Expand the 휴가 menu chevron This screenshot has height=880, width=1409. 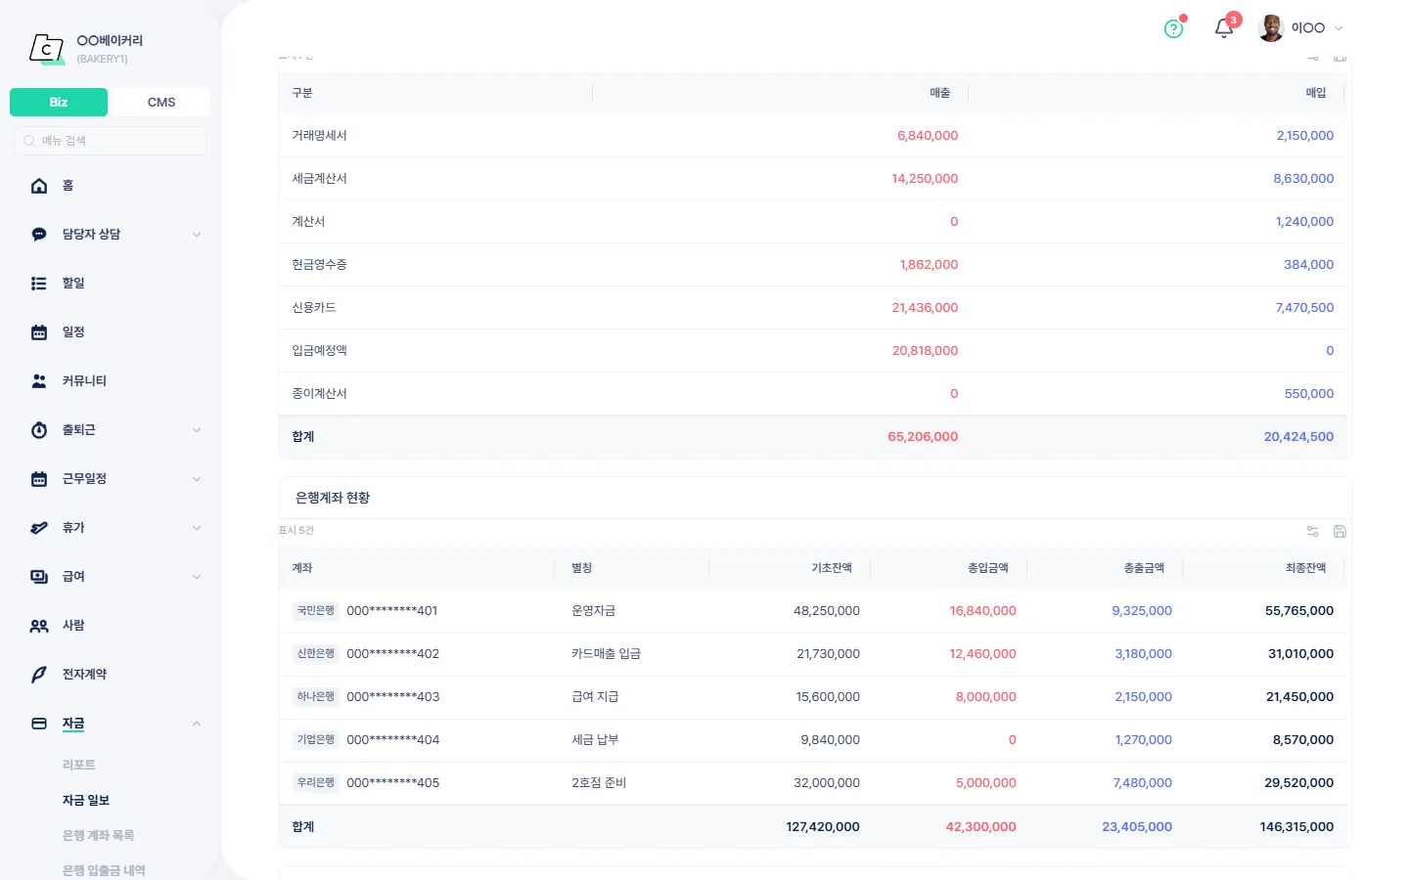tap(197, 528)
